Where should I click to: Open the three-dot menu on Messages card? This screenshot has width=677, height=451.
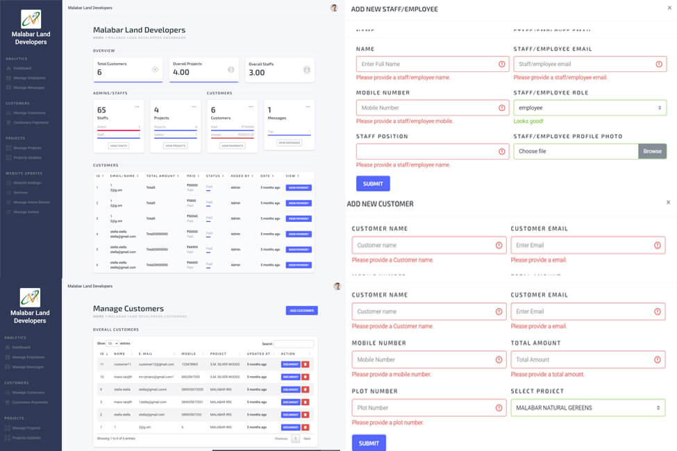click(x=308, y=106)
